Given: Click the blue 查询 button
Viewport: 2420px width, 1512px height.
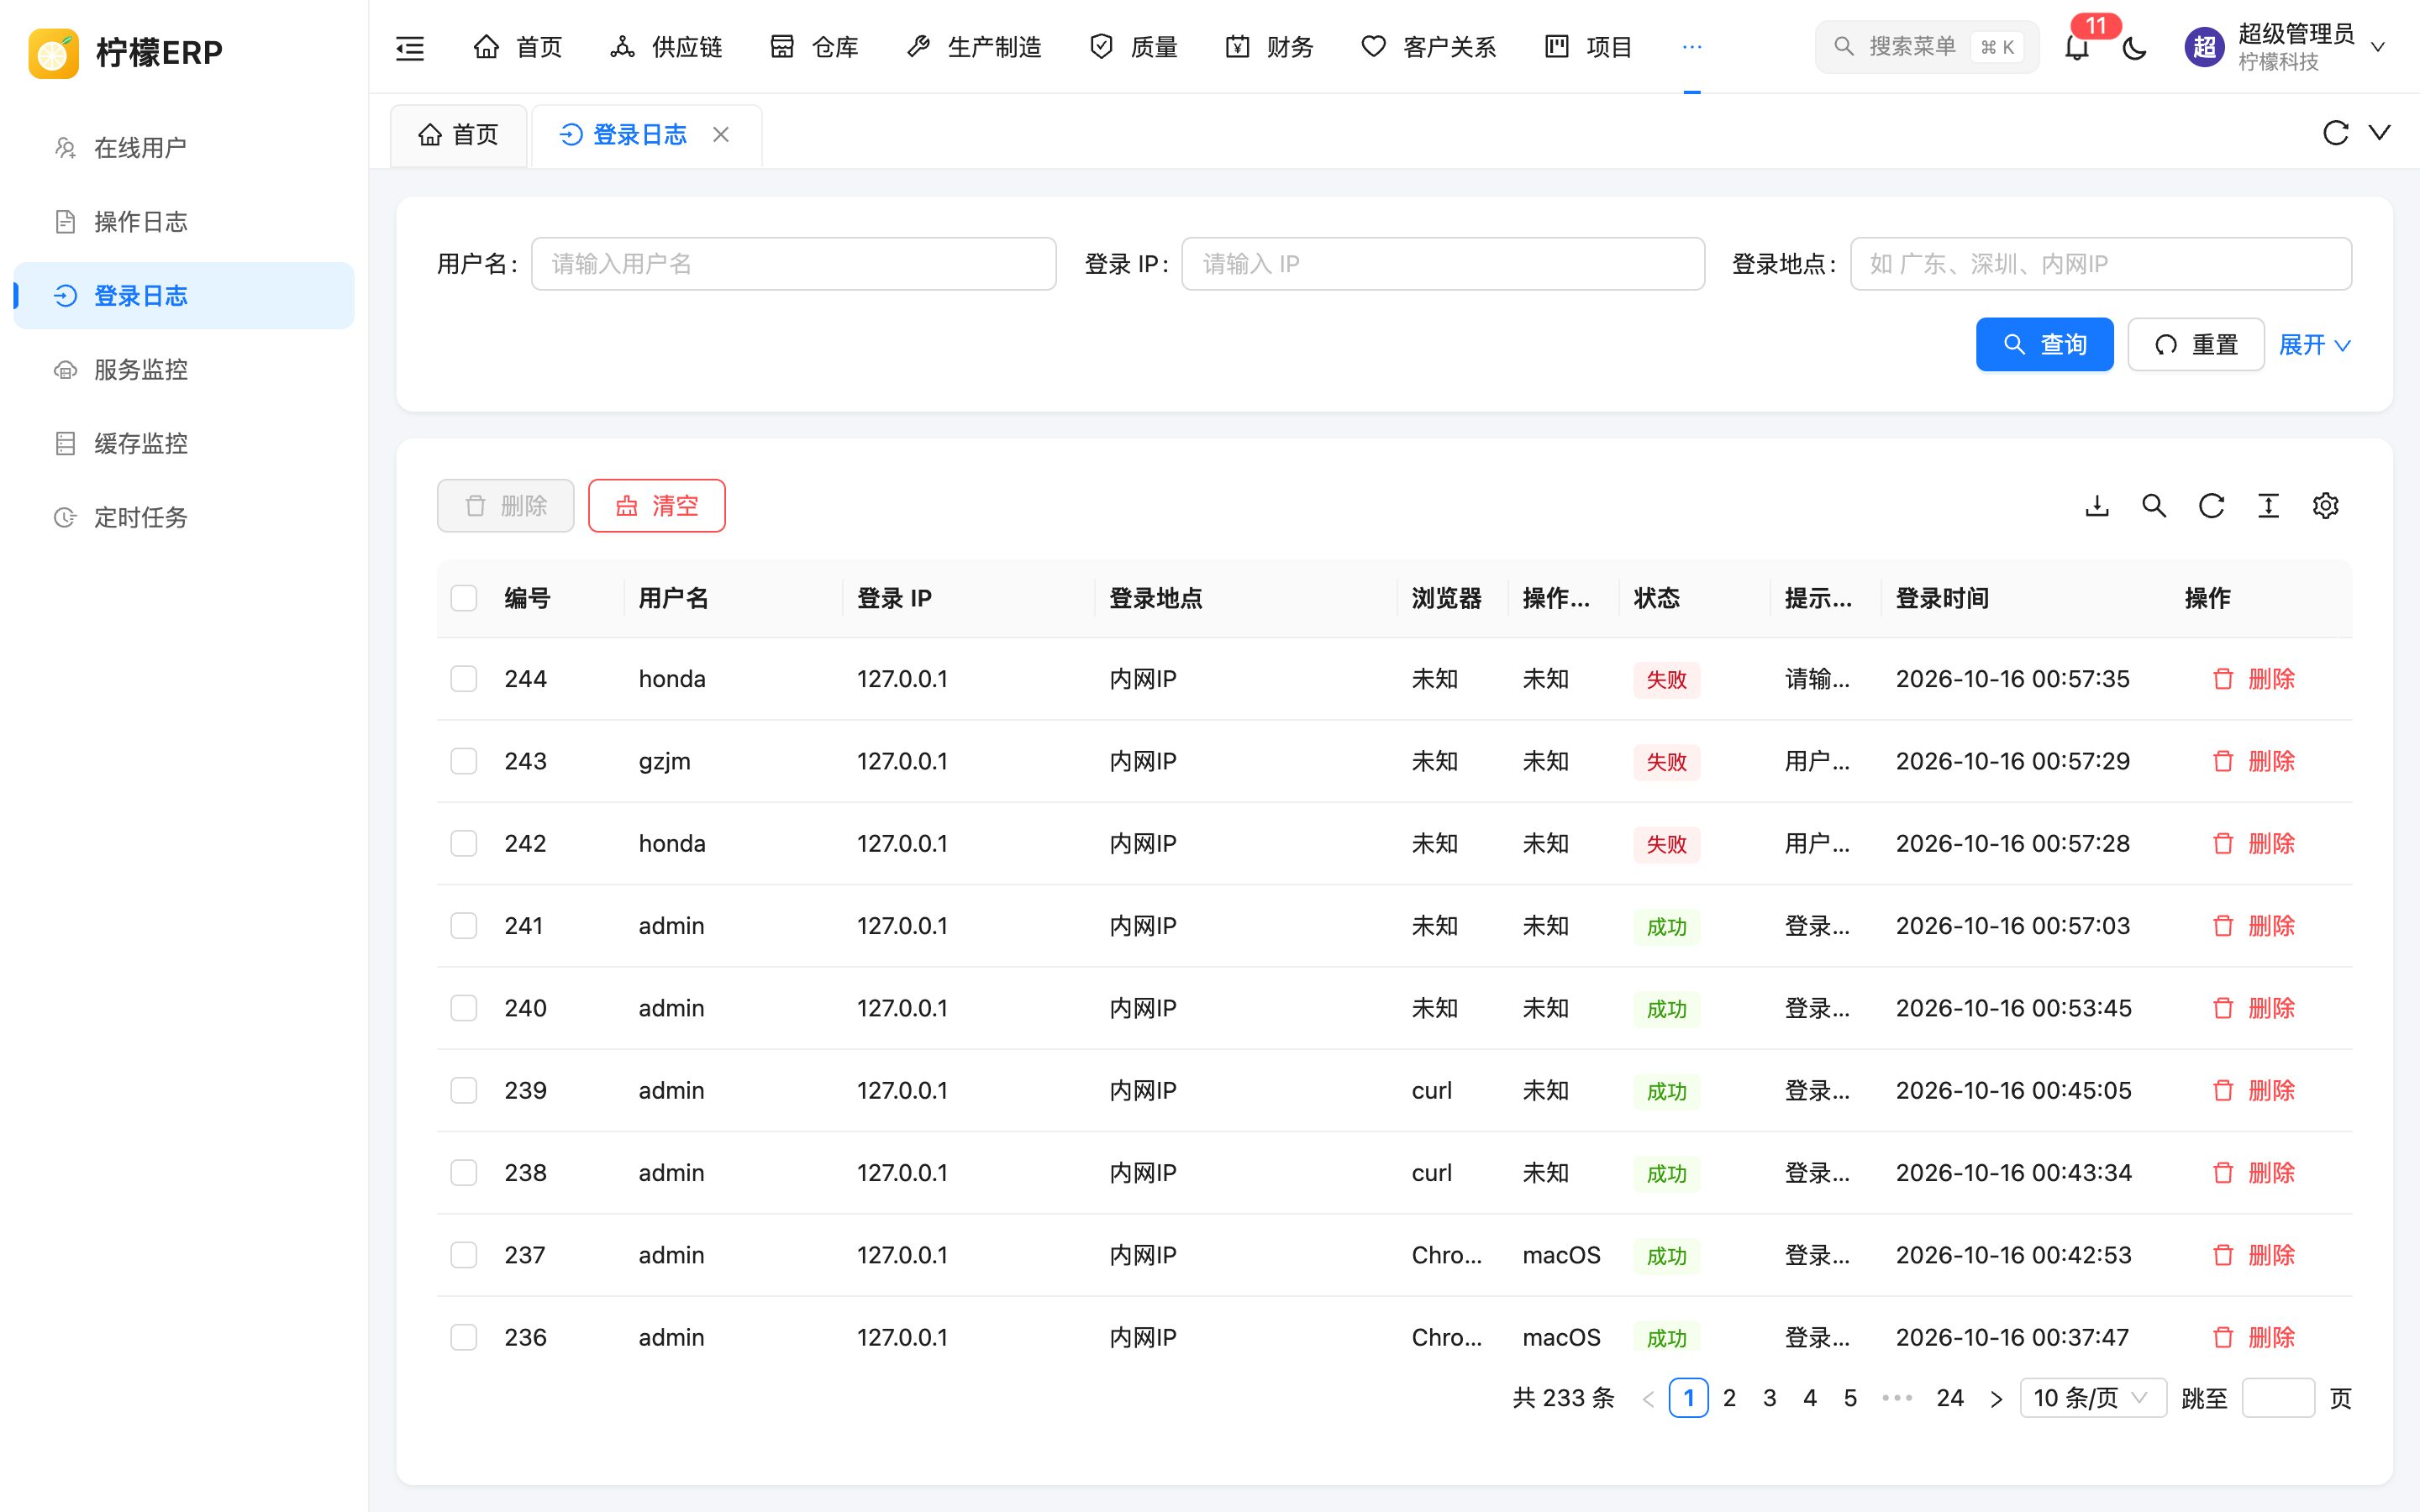Looking at the screenshot, I should [2044, 345].
